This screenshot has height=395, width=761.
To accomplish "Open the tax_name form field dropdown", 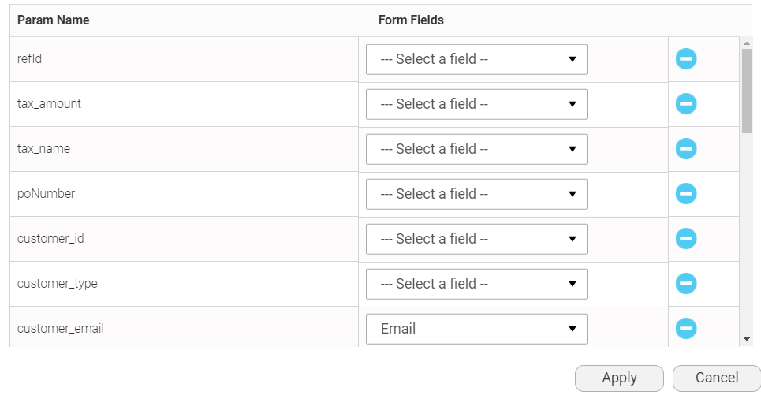I will click(x=476, y=149).
